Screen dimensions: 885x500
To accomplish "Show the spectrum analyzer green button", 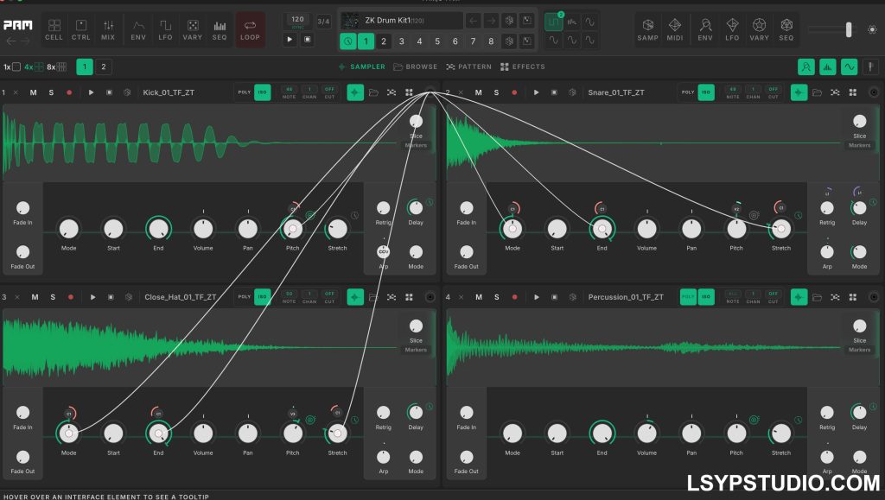I will 827,67.
